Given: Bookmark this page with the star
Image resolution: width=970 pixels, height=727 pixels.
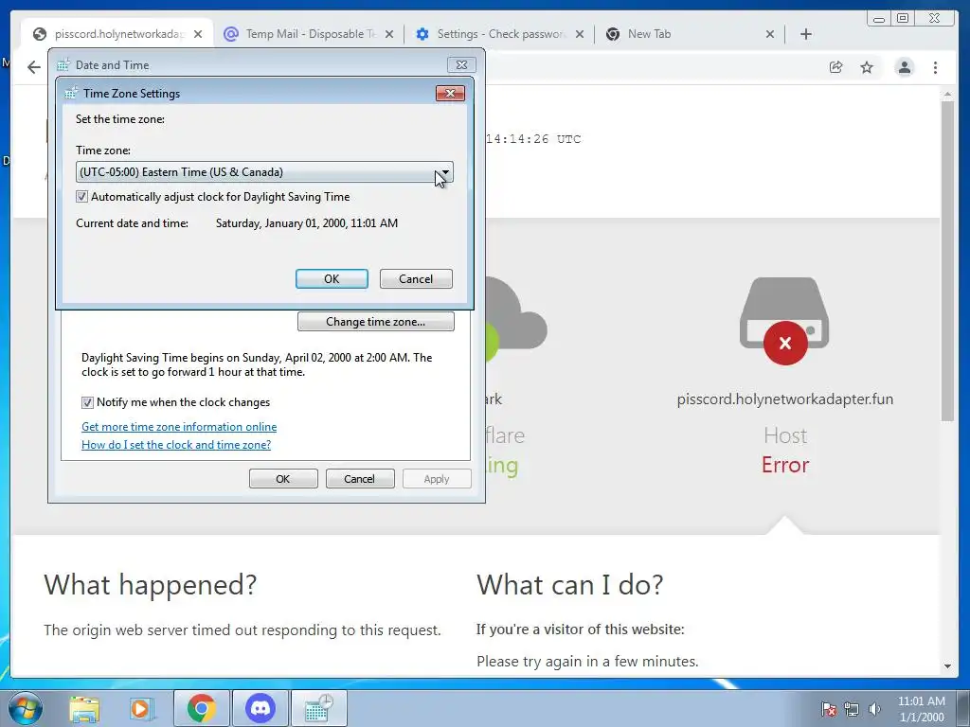Looking at the screenshot, I should pos(867,67).
